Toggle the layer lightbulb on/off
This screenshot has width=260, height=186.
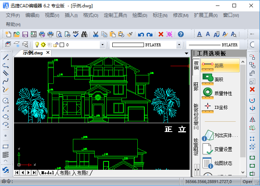[37, 44]
